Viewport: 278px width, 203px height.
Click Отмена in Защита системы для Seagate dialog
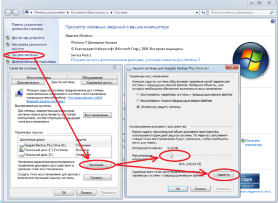click(x=200, y=189)
